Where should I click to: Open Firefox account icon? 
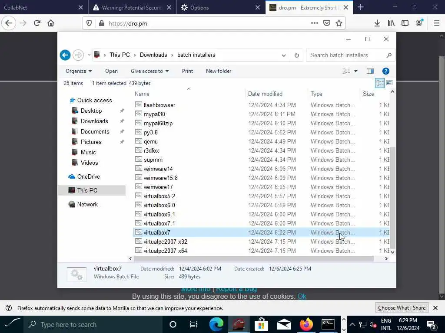419,23
